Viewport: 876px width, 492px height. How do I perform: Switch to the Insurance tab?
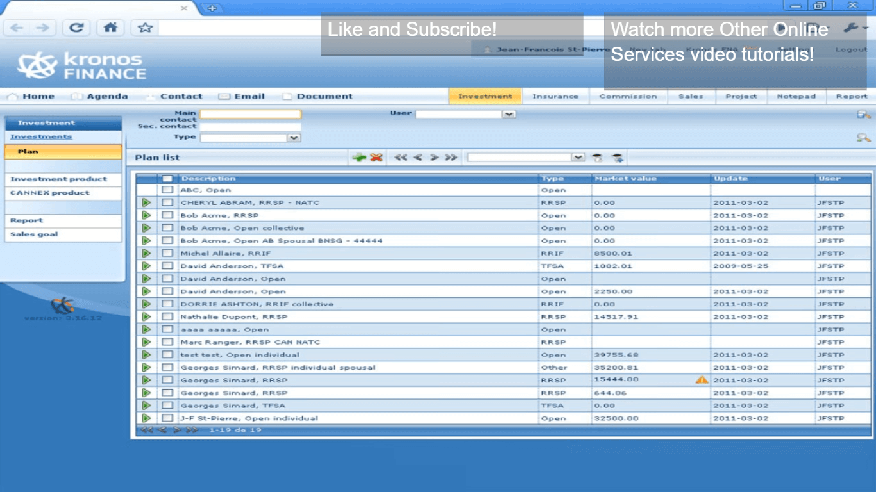pyautogui.click(x=555, y=96)
